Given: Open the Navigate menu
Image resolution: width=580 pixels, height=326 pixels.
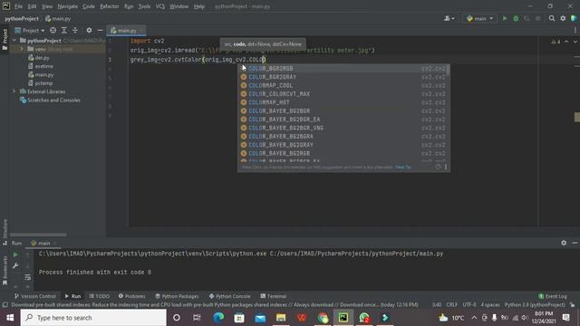Looking at the screenshot, I should [x=68, y=6].
